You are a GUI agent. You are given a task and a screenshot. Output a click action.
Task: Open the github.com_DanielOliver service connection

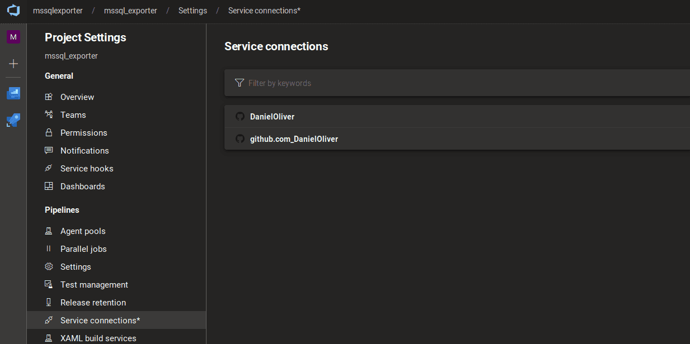point(457,139)
